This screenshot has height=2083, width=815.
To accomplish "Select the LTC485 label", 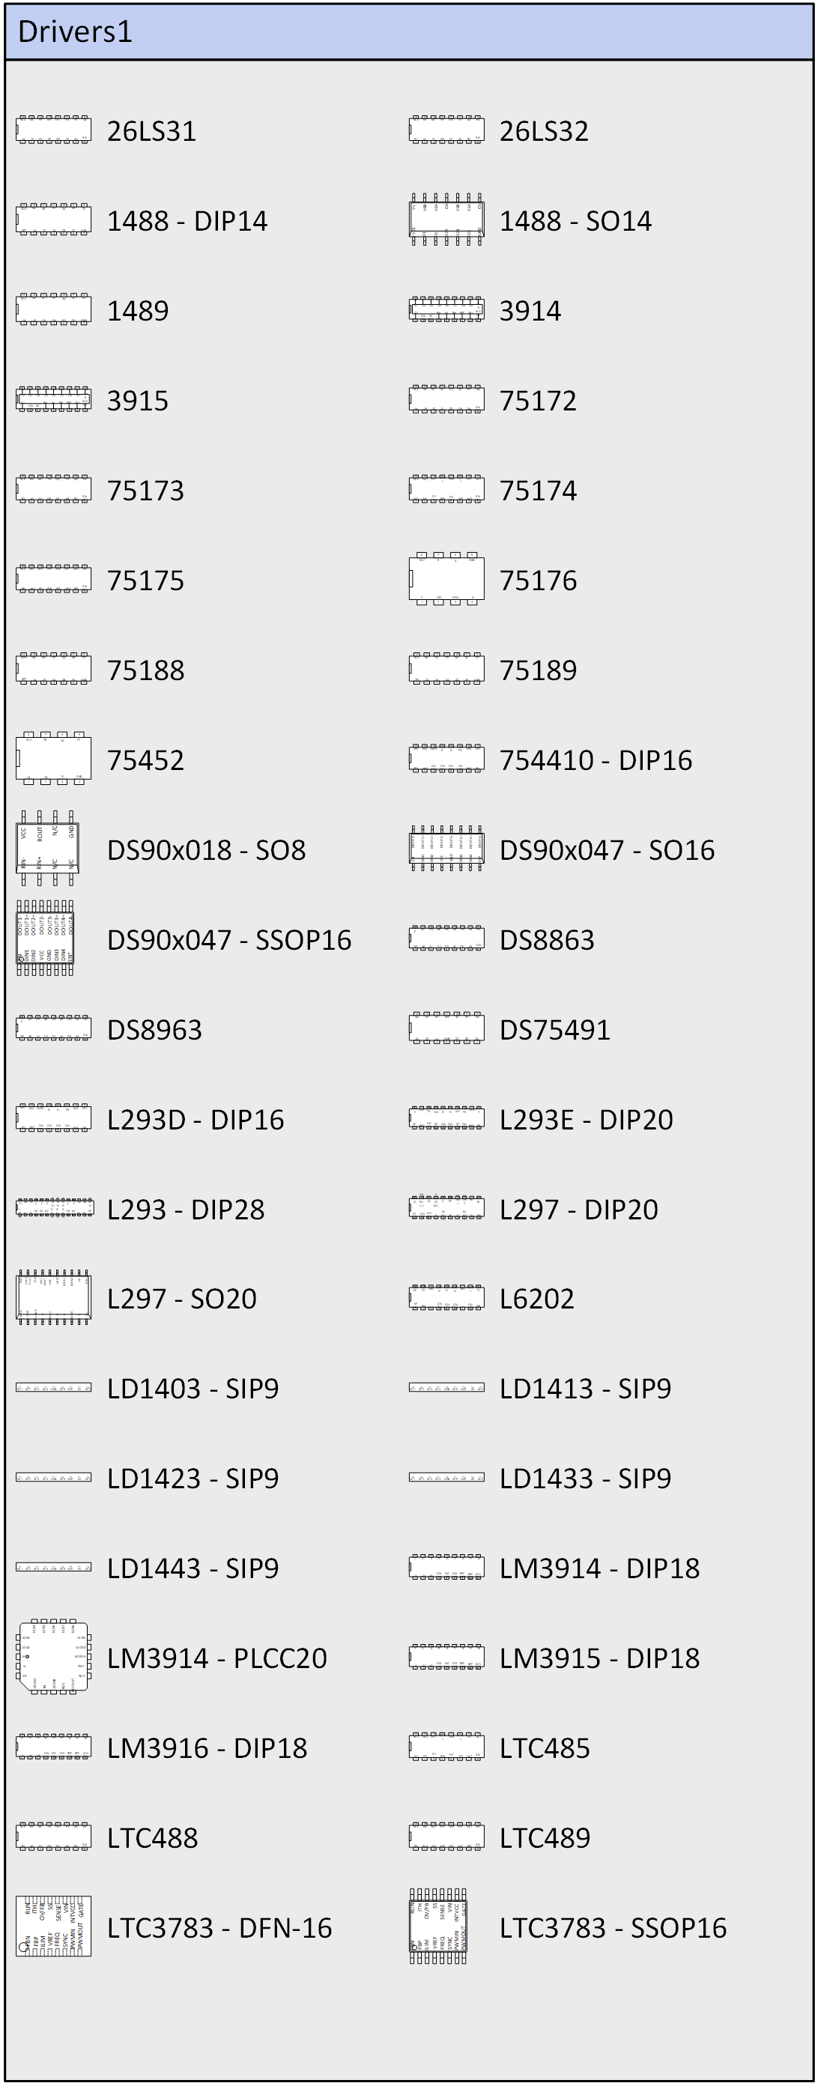I will [x=544, y=1747].
